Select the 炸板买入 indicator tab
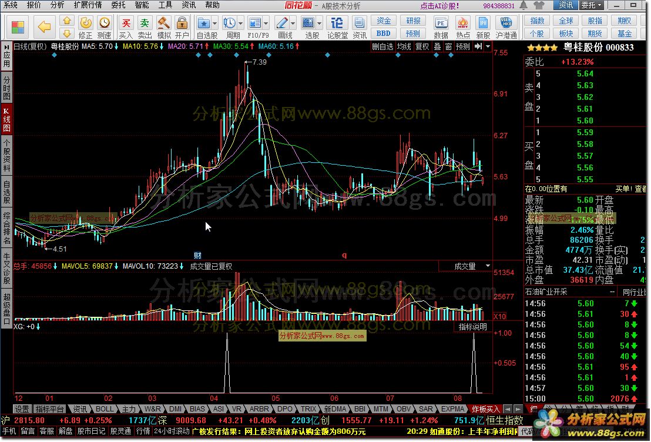This screenshot has height=442, width=651. click(x=485, y=409)
